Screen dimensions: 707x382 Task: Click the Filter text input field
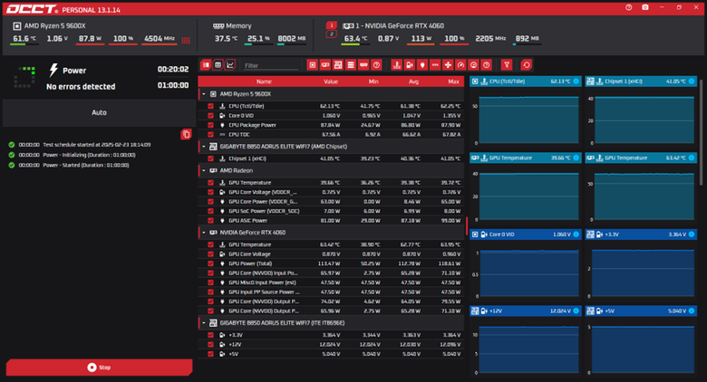click(x=270, y=65)
